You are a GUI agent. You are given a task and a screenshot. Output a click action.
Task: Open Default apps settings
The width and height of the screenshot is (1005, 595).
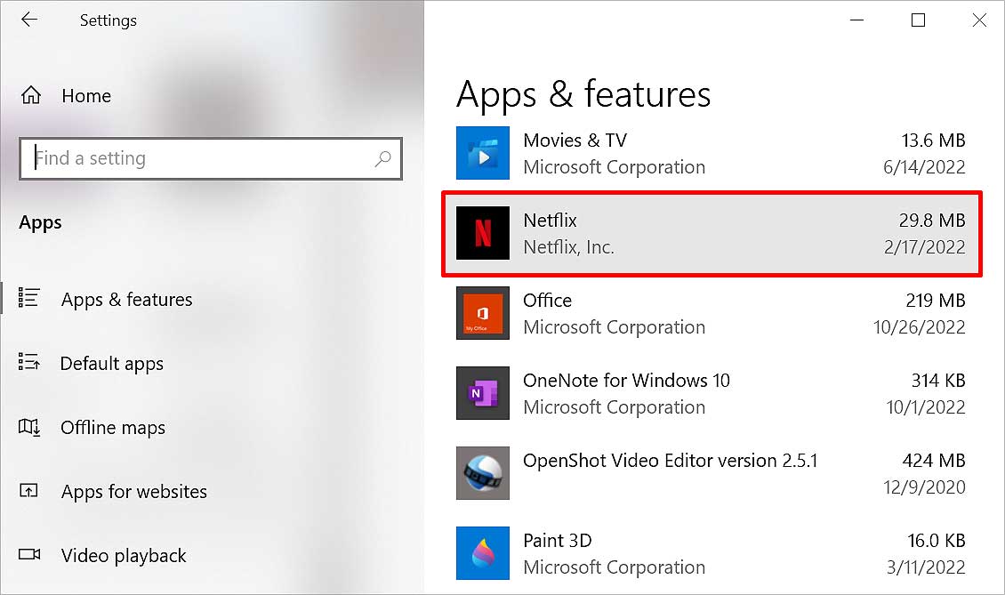[x=111, y=364]
